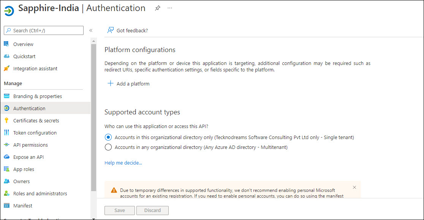
Task: Open Token configuration in the Manage menu
Action: [35, 133]
